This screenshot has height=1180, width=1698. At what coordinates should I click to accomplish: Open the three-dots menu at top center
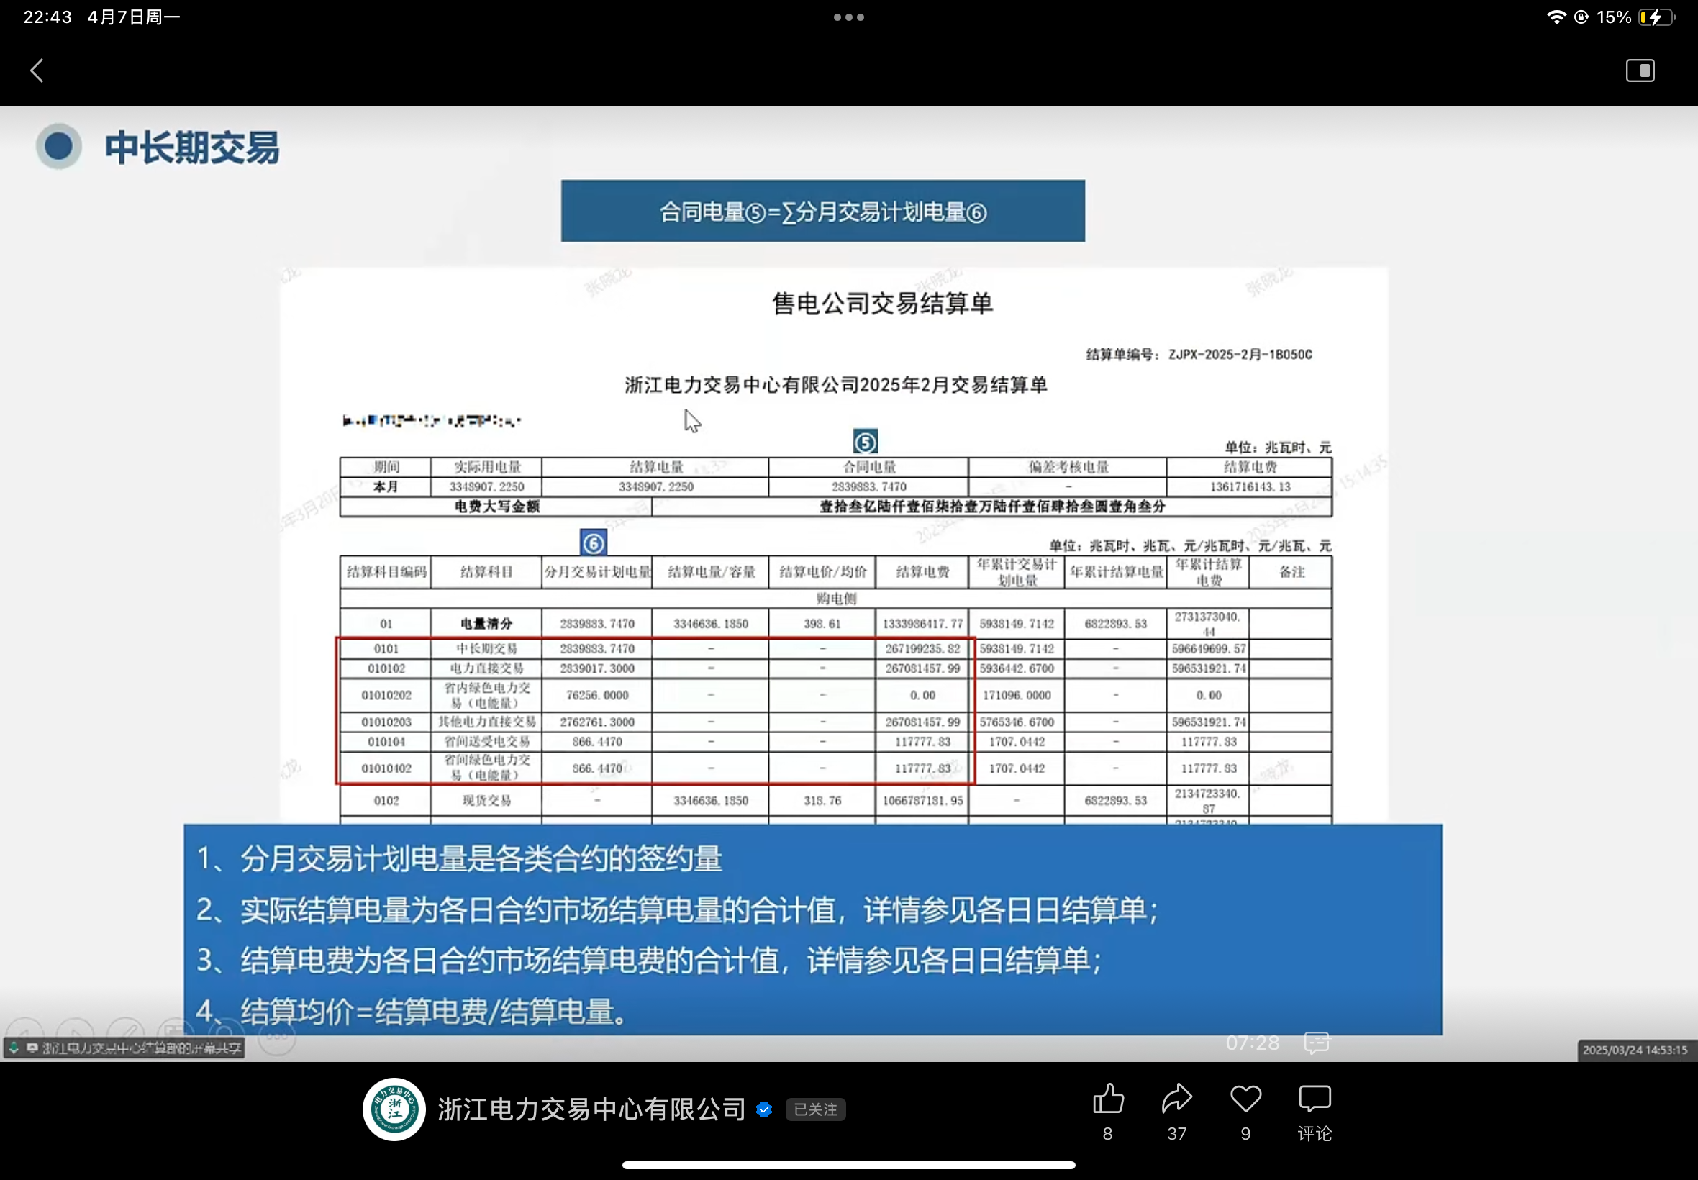click(x=848, y=17)
